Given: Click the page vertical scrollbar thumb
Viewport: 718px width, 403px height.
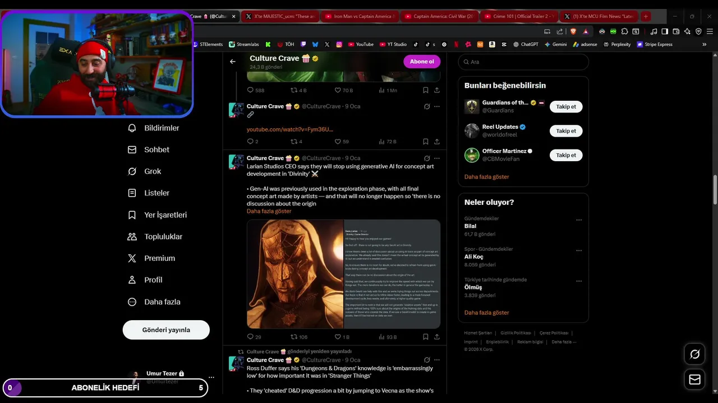Looking at the screenshot, I should [x=715, y=190].
